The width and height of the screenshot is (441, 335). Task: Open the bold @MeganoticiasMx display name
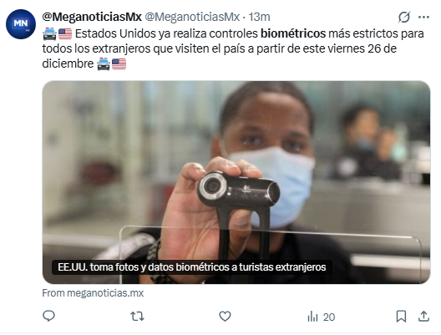[92, 17]
